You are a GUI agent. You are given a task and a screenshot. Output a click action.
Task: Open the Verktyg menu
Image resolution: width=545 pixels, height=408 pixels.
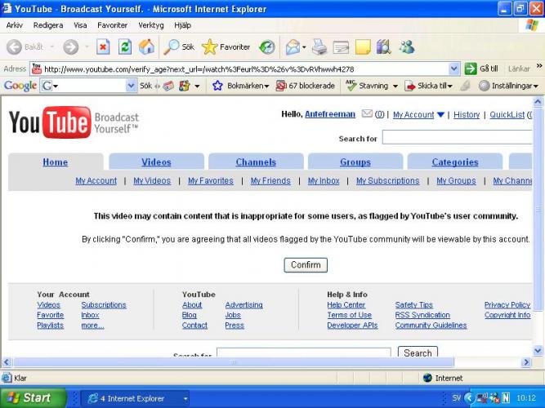[150, 25]
